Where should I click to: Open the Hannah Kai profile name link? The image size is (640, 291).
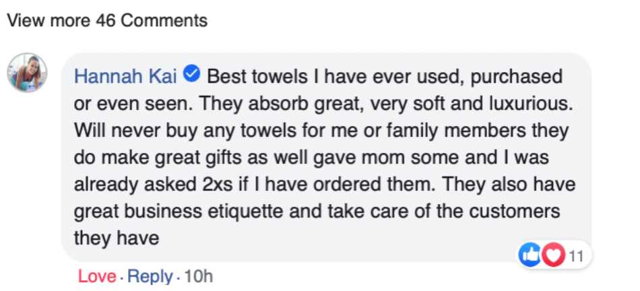pos(125,77)
